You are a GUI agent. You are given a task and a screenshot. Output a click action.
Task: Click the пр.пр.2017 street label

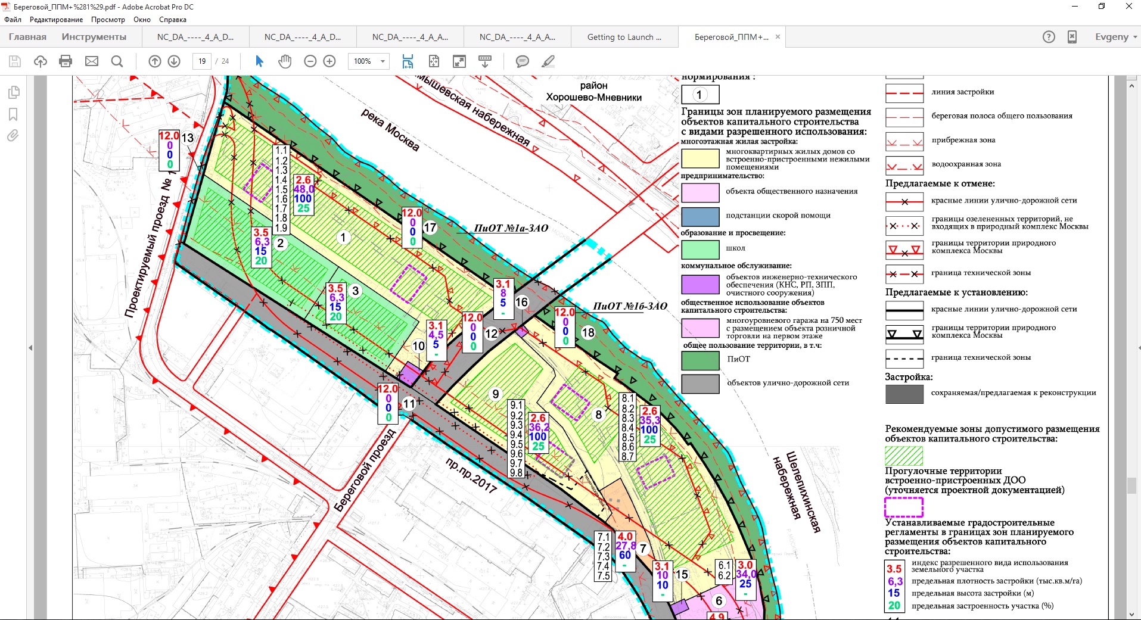point(471,476)
